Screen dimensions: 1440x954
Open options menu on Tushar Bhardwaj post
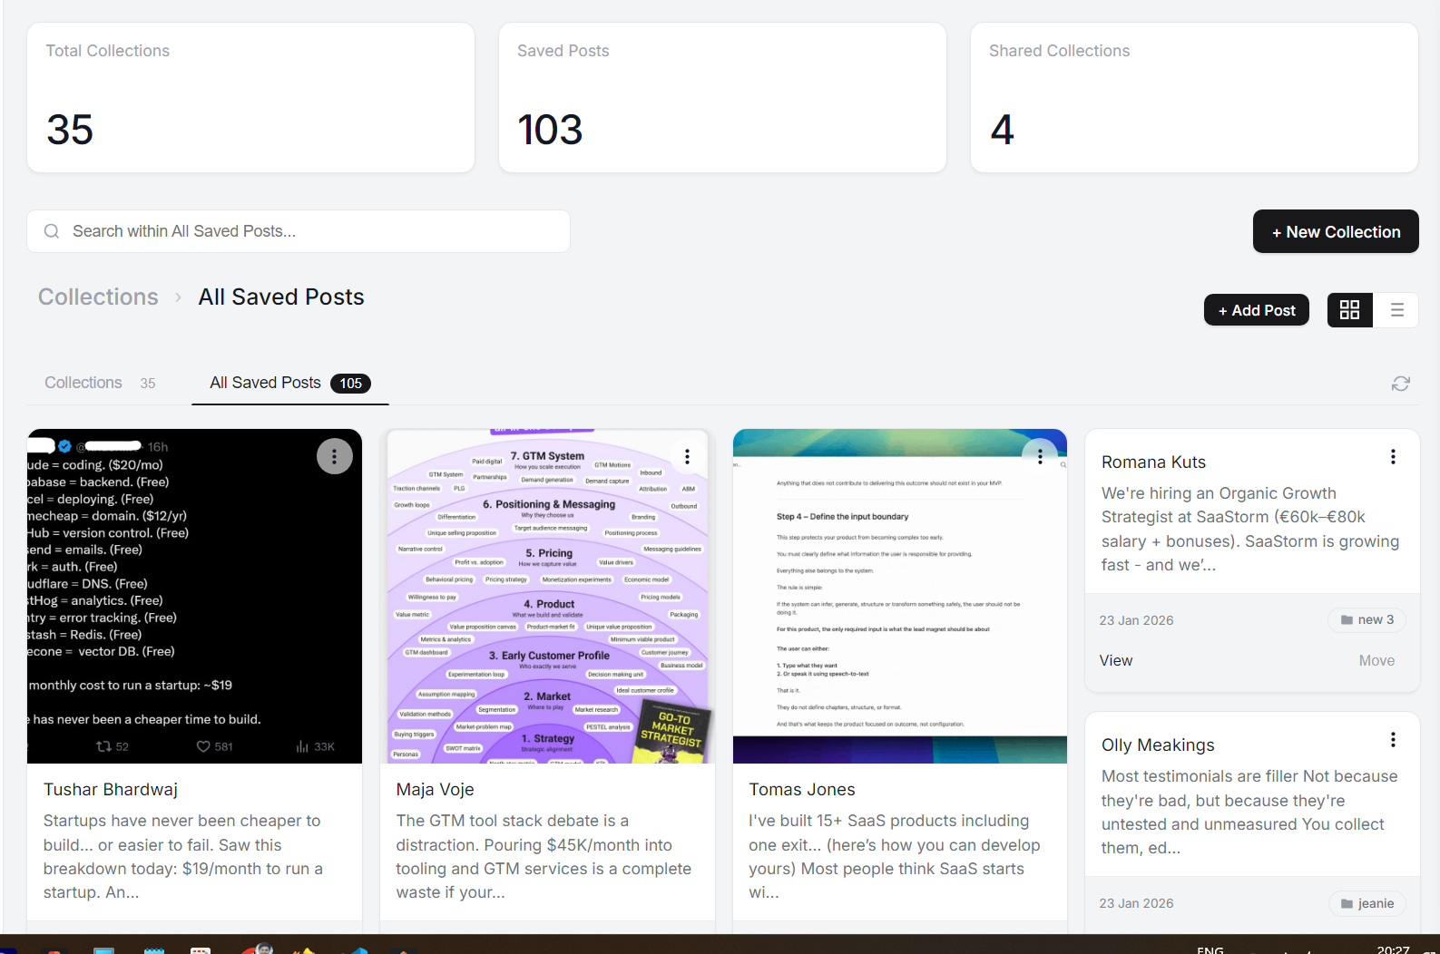point(334,456)
